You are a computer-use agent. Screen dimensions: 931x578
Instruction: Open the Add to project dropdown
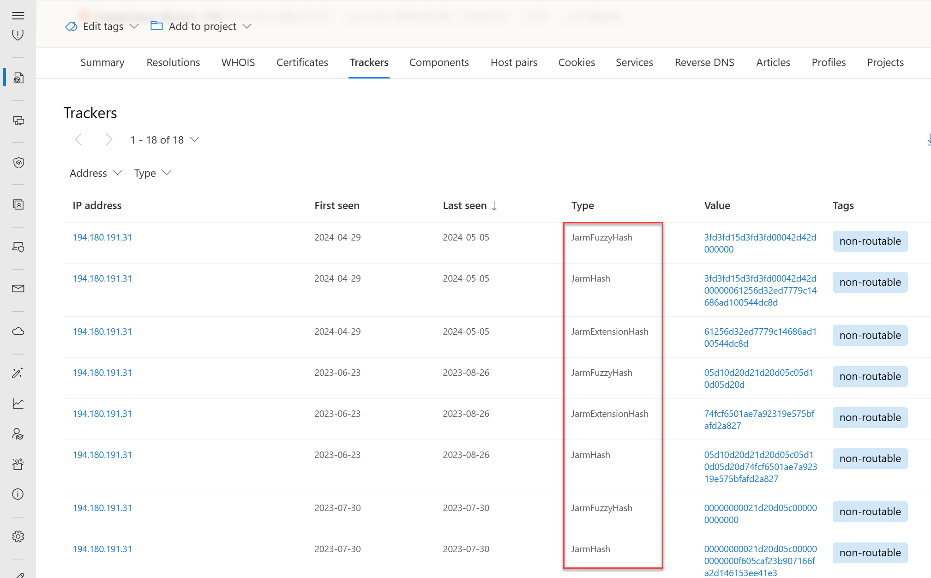pyautogui.click(x=201, y=27)
